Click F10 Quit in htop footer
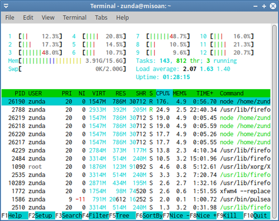The image size is (279, 221). point(257,215)
